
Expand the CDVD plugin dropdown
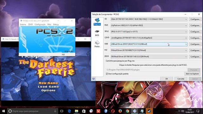click(186, 38)
